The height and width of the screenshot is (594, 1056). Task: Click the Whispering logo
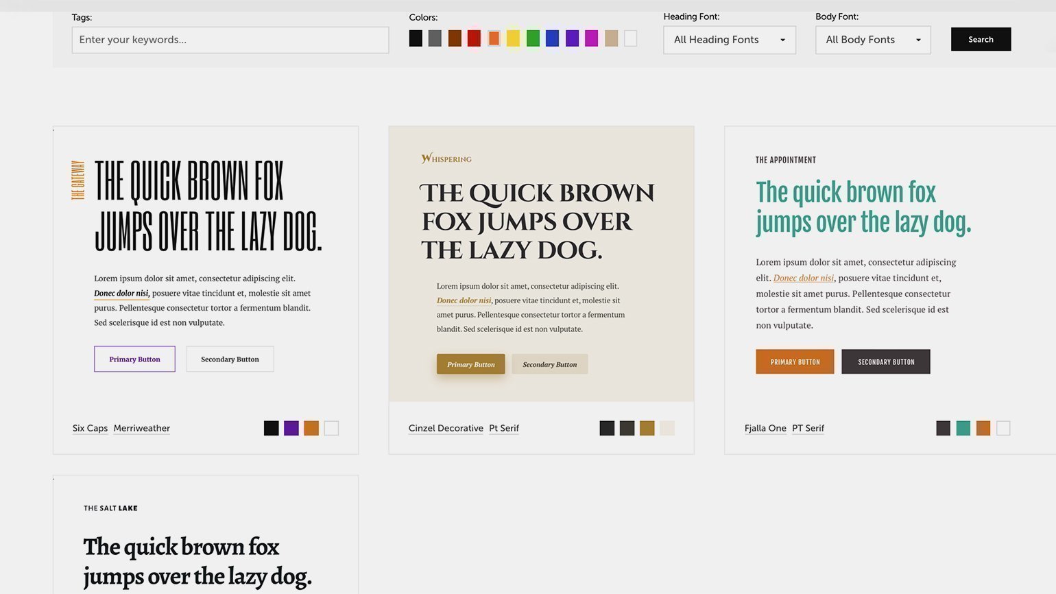click(x=446, y=158)
